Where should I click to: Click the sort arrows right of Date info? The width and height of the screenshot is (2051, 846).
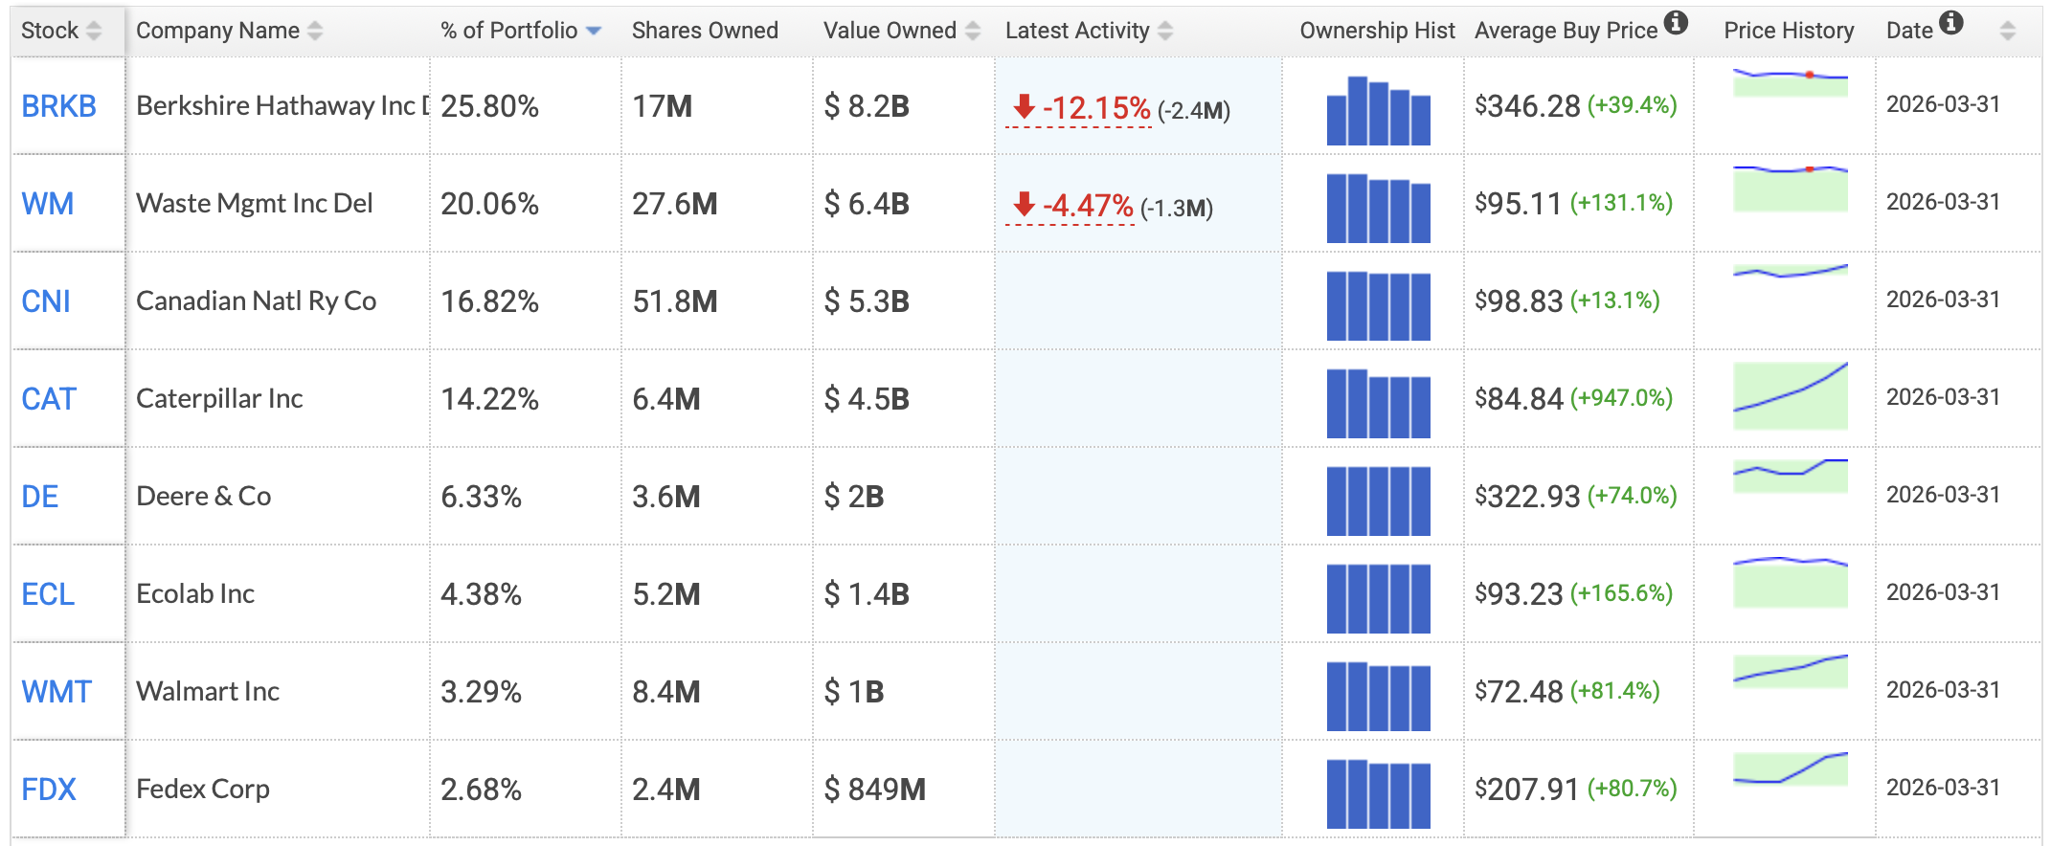pos(2008,32)
